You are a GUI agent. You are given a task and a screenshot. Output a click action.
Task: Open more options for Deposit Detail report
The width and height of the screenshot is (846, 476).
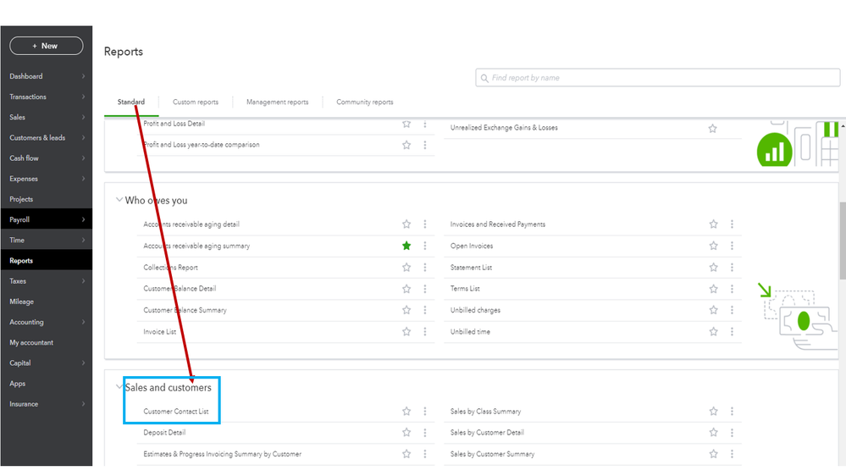click(x=425, y=433)
